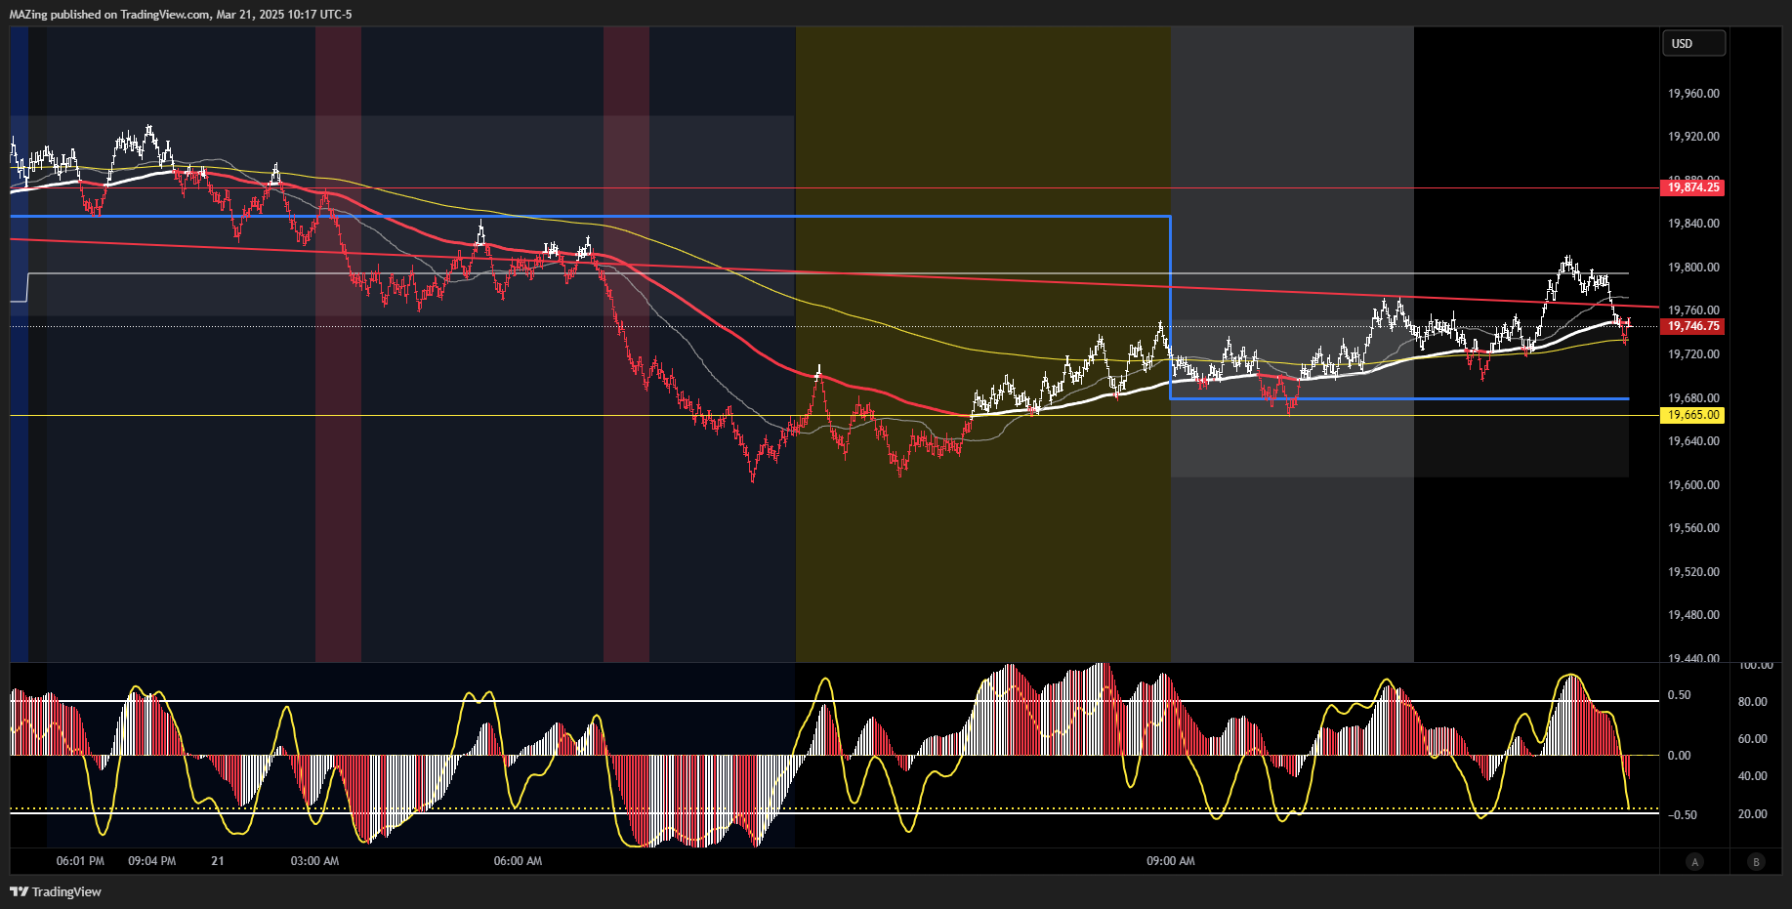Viewport: 1792px width, 909px height.
Task: Open the USD currency selector
Action: click(1693, 43)
